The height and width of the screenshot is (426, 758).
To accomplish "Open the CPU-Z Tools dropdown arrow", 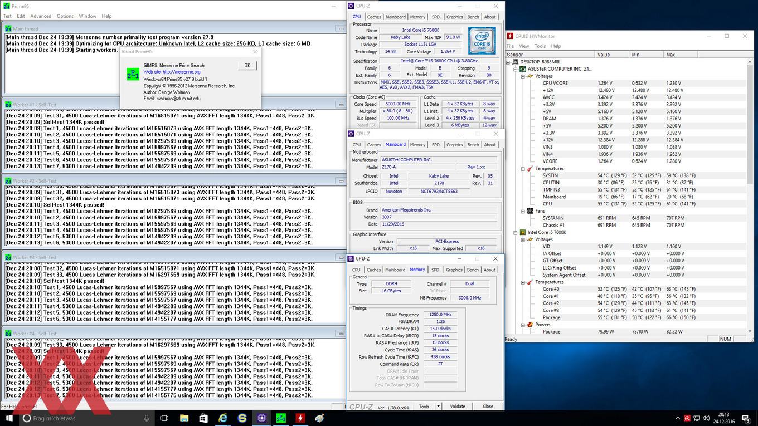I will pyautogui.click(x=439, y=406).
